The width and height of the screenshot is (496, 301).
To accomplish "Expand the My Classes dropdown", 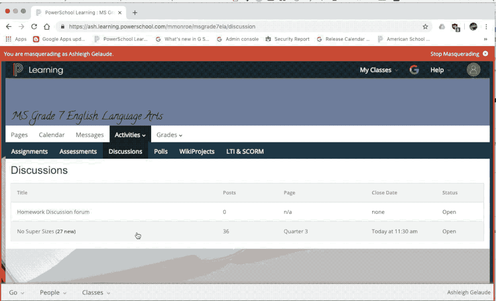I will coord(379,70).
